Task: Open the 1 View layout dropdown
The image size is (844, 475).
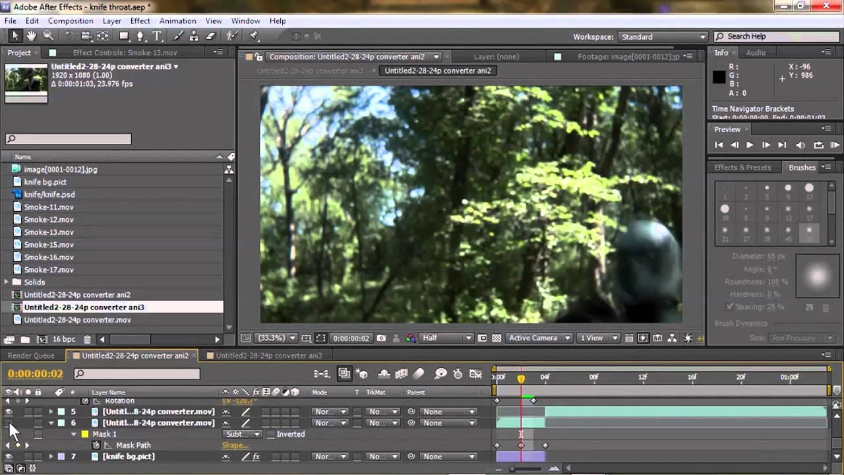Action: (x=598, y=338)
